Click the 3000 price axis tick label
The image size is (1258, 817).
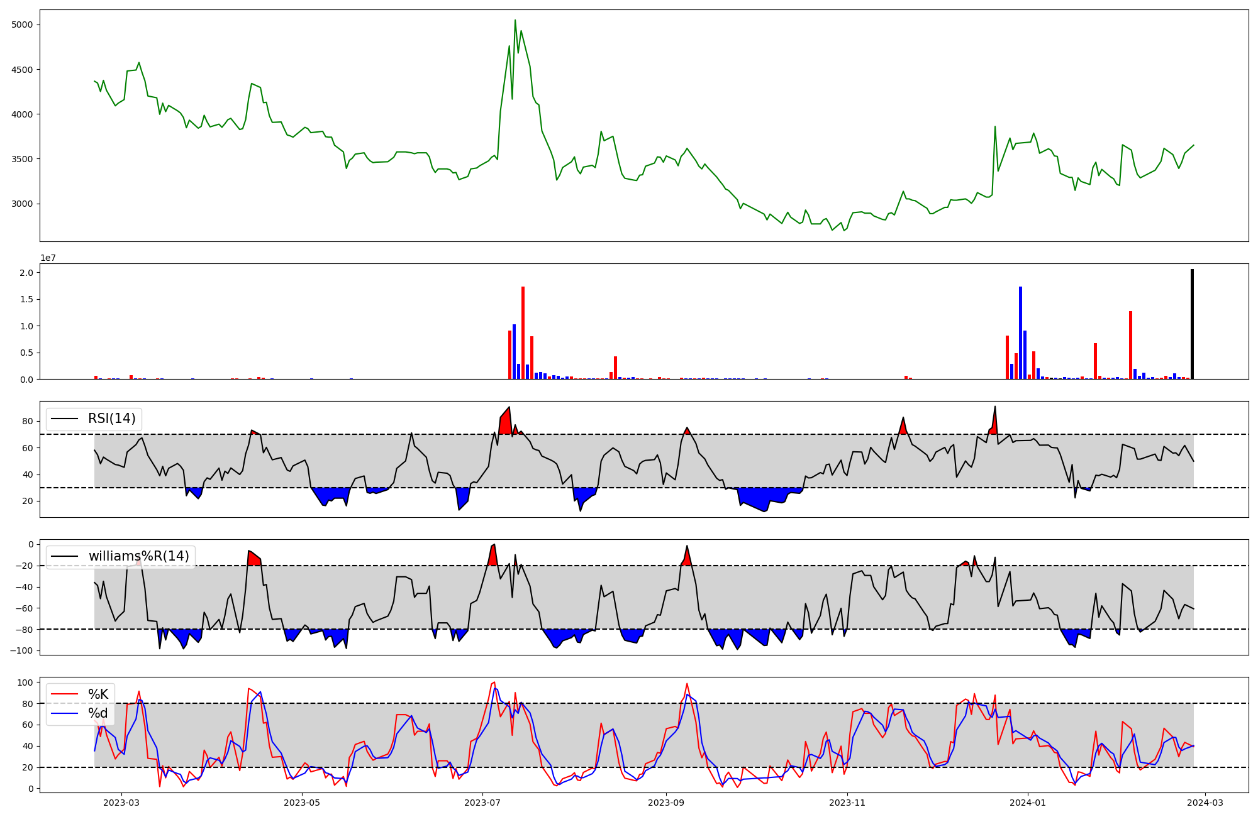tap(22, 204)
